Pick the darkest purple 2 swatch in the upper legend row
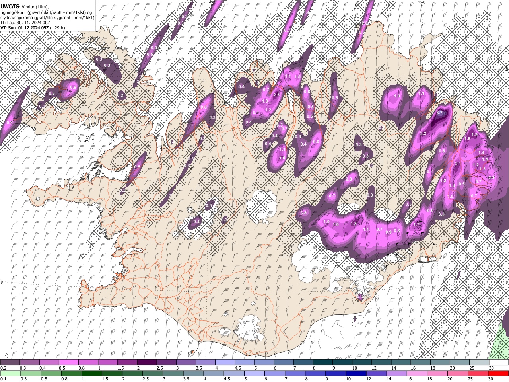This screenshot has height=382, width=509. pos(146,363)
